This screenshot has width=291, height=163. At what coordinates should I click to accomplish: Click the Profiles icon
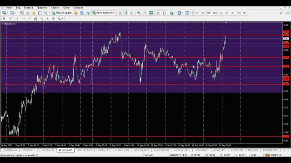(12, 13)
